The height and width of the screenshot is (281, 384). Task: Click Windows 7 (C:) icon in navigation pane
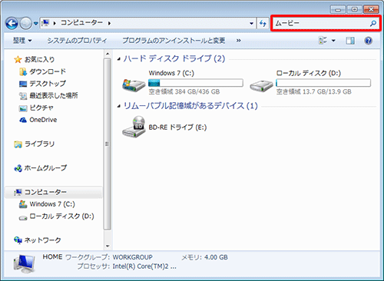pyautogui.click(x=23, y=204)
